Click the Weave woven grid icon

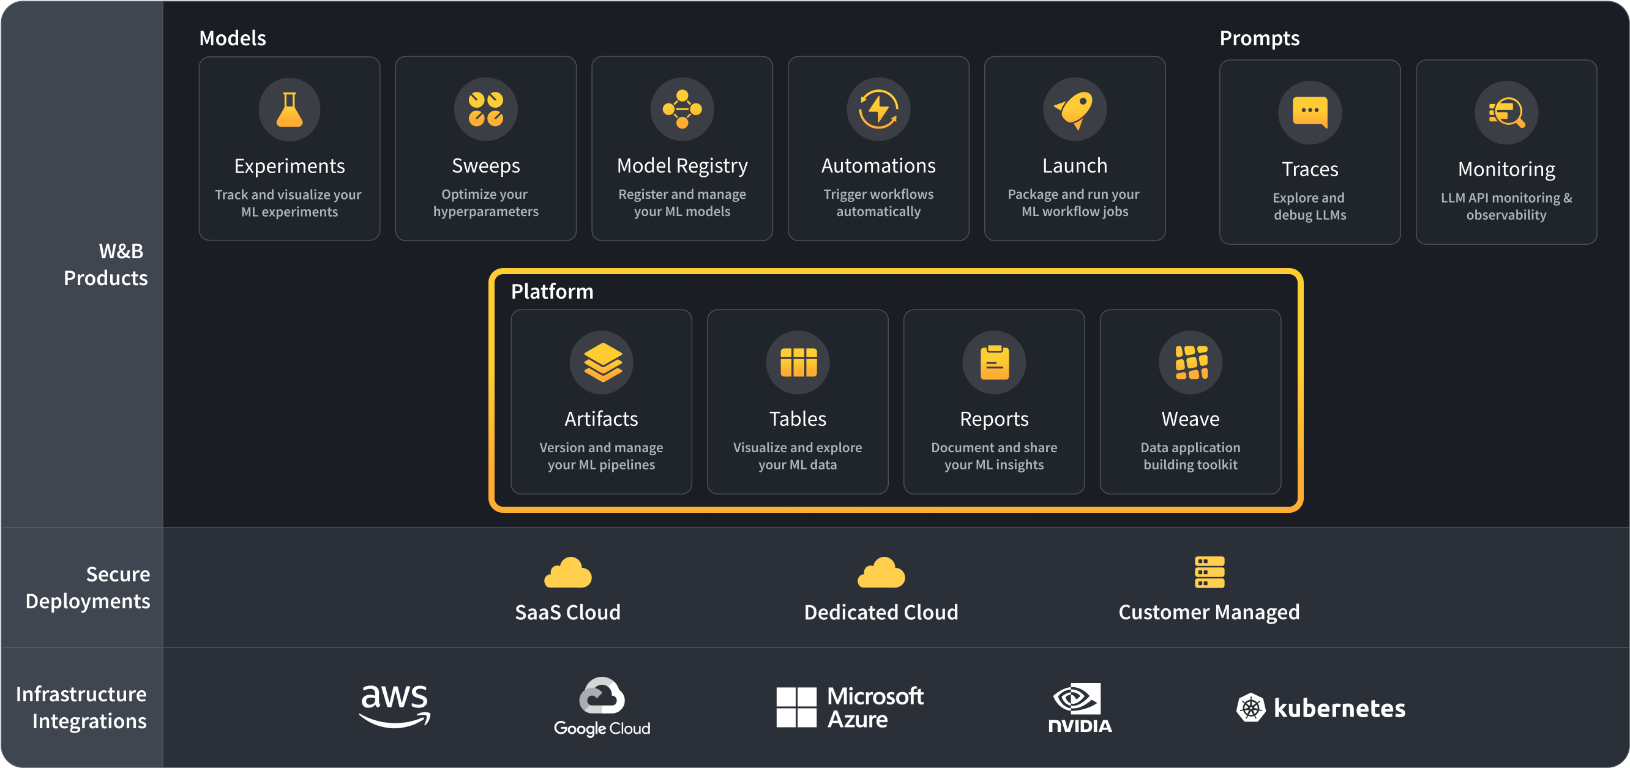(1191, 362)
